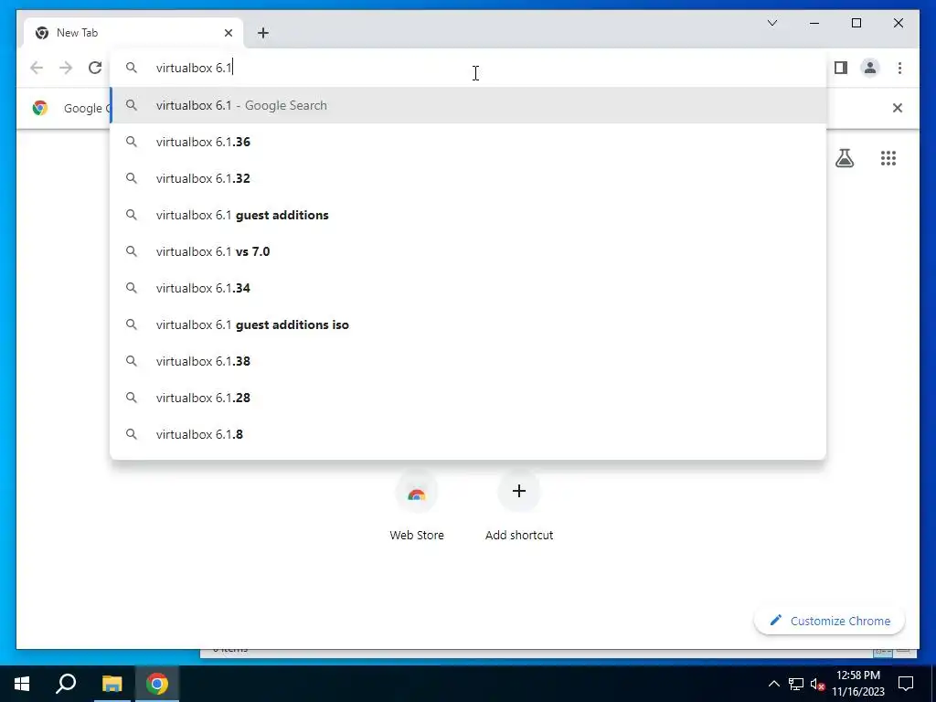Open the Windows Start menu
The width and height of the screenshot is (936, 702).
(22, 684)
